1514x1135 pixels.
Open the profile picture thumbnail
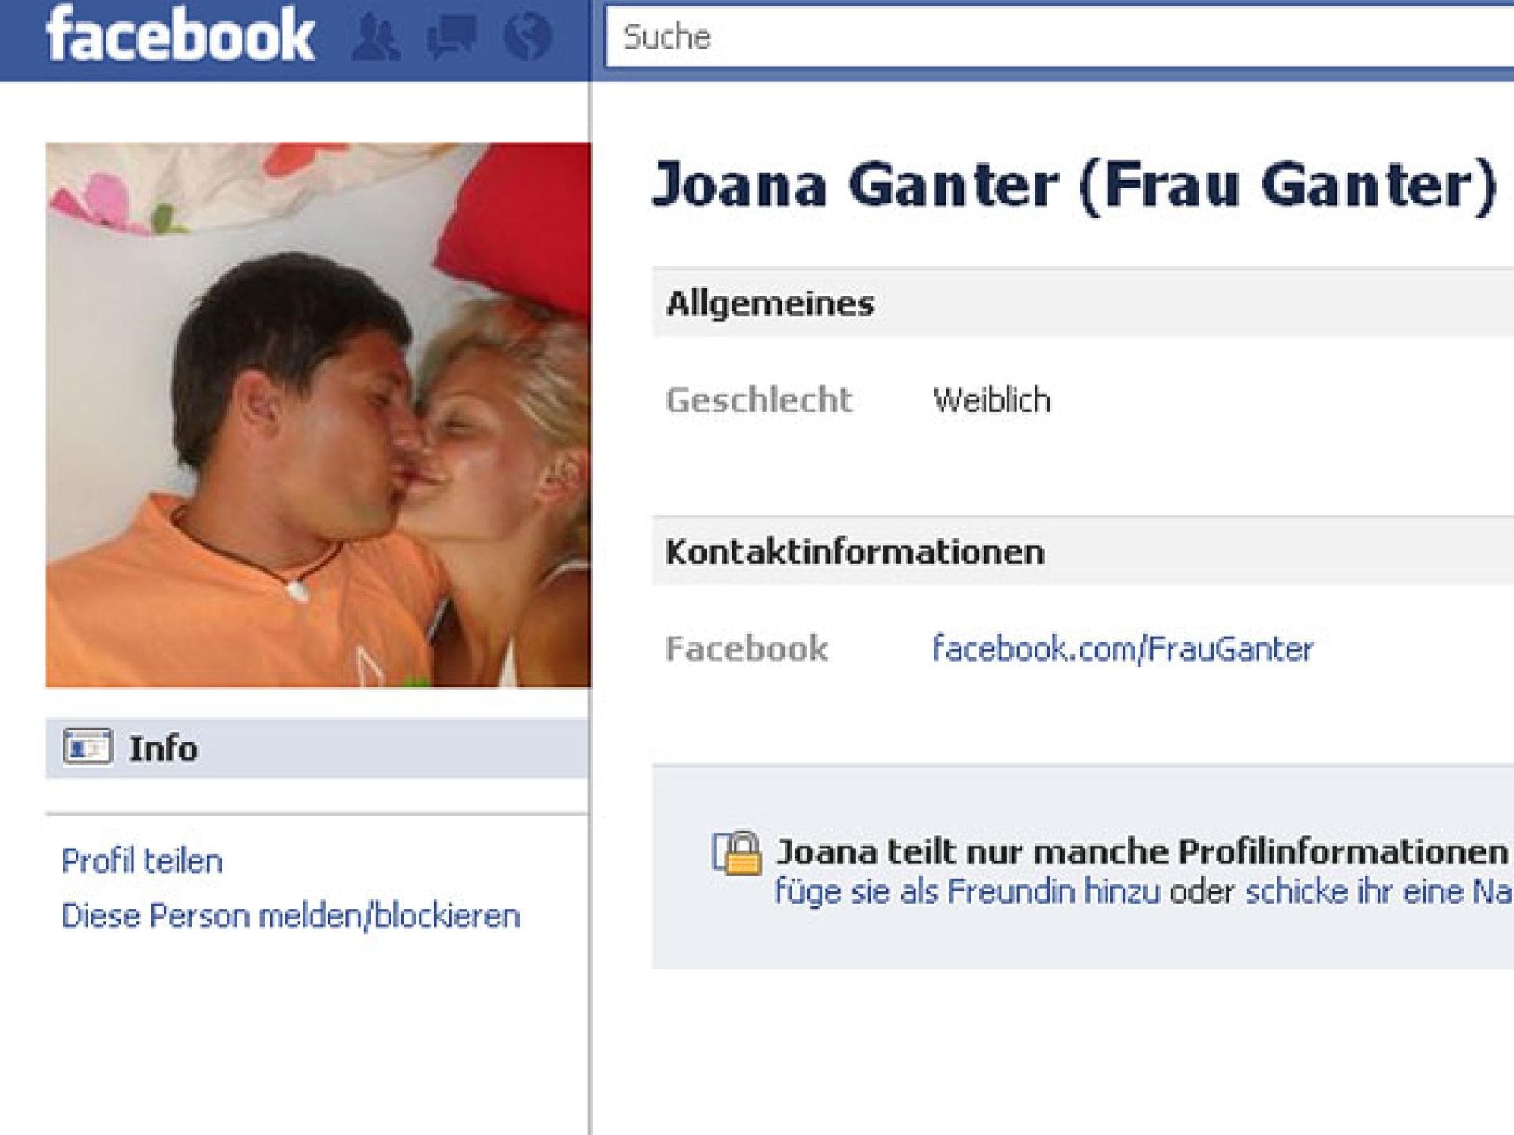tap(318, 415)
